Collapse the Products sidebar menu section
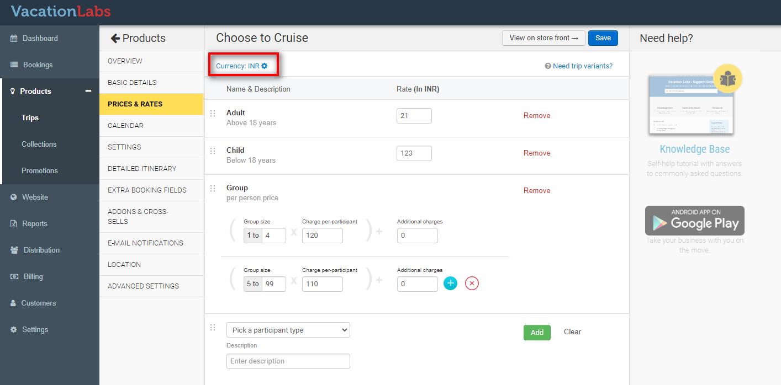Screen dimensions: 781x385 click(88, 91)
